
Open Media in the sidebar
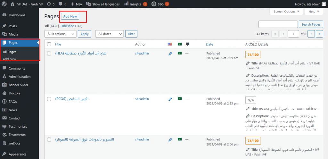pos(13,34)
